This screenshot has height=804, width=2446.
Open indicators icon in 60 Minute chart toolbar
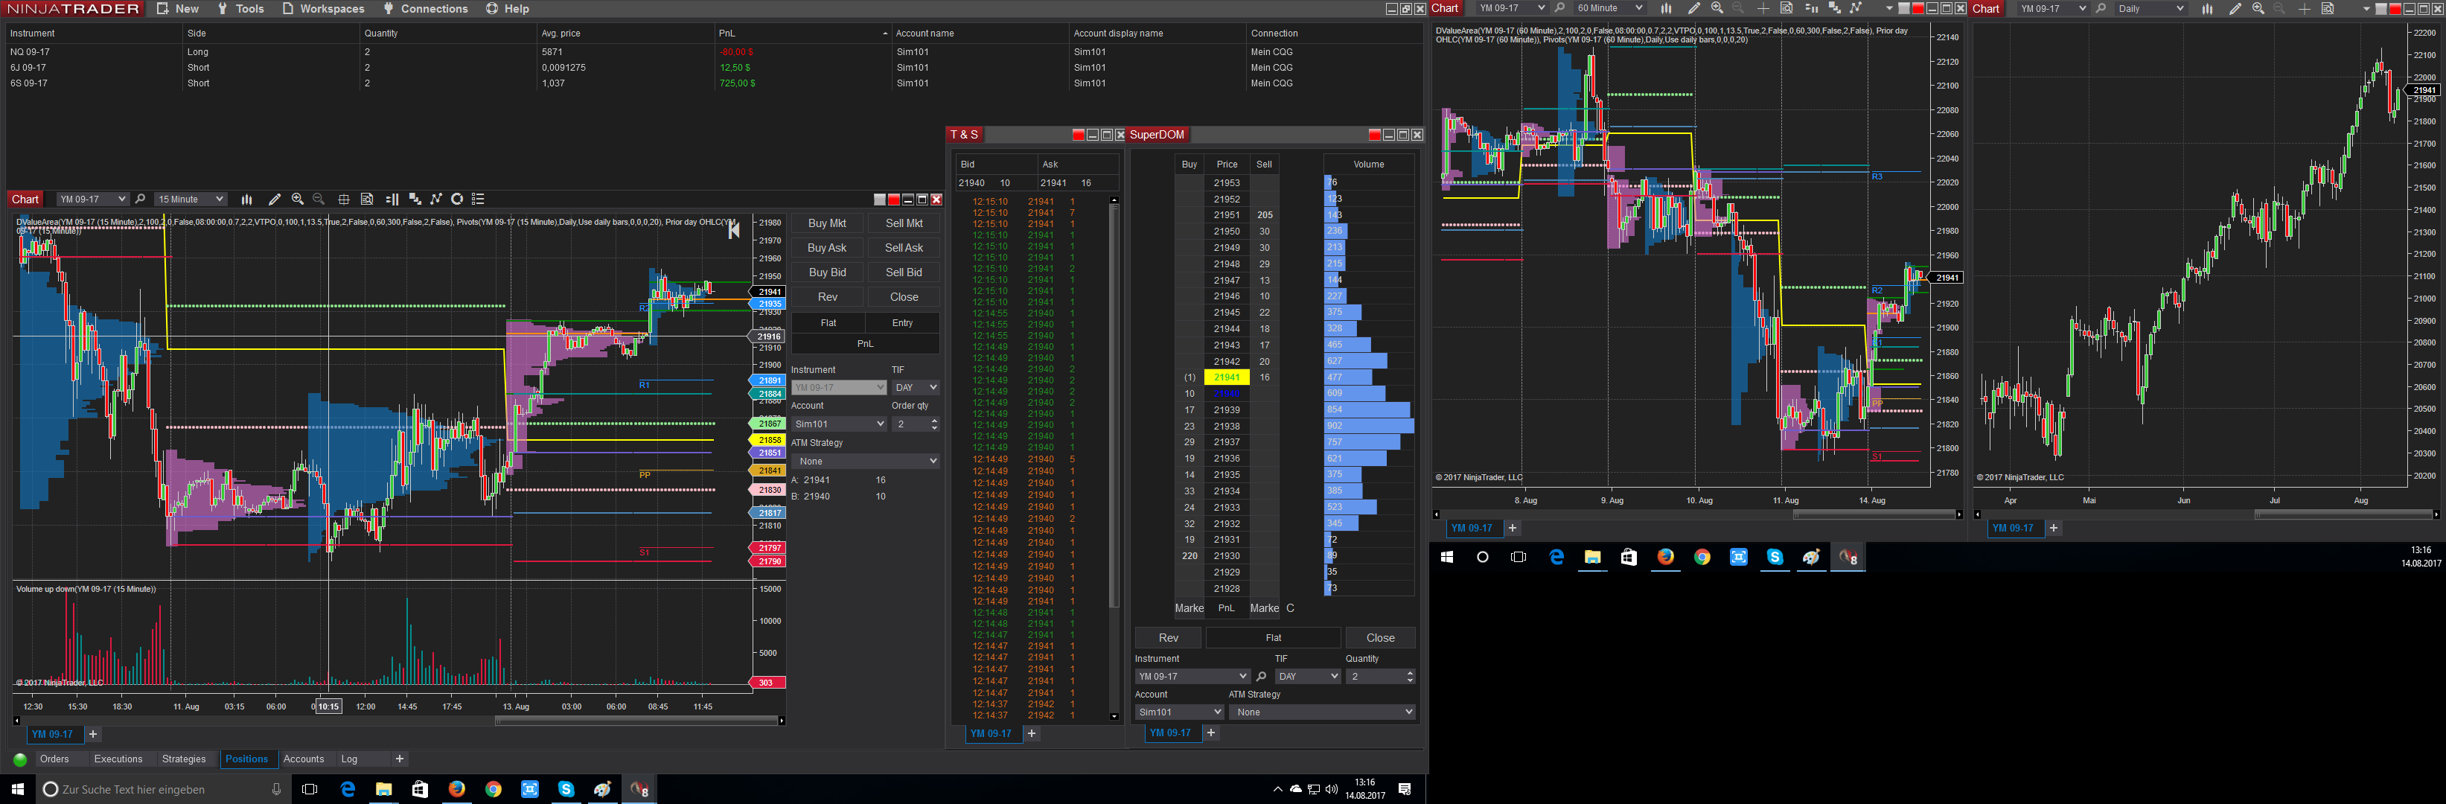click(1834, 8)
